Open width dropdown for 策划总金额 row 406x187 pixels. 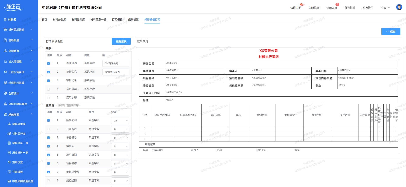coord(120,172)
